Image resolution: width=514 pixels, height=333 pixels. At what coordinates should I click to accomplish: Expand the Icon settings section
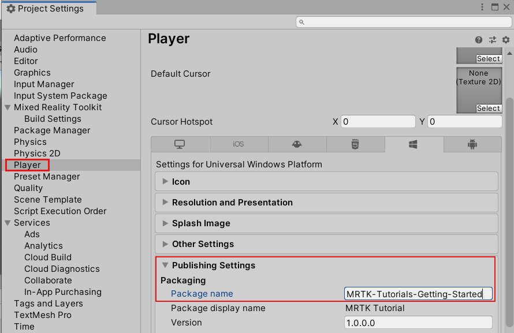coord(165,182)
